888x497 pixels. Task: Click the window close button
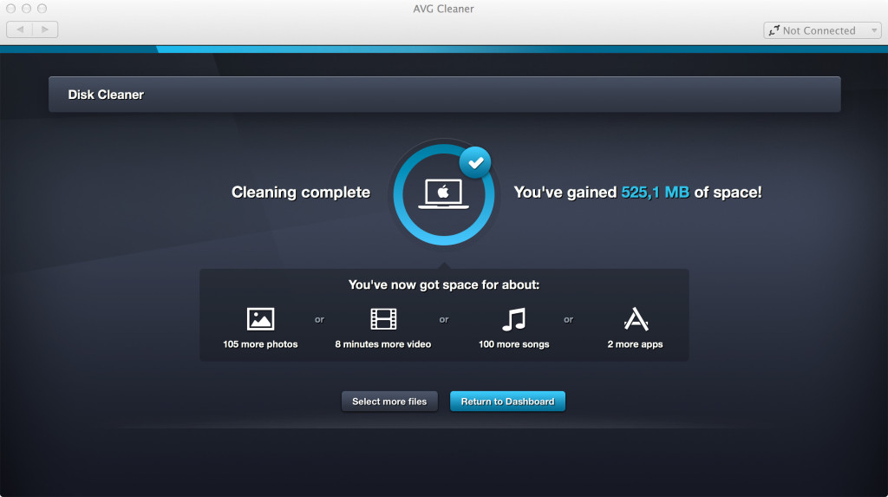pyautogui.click(x=10, y=9)
